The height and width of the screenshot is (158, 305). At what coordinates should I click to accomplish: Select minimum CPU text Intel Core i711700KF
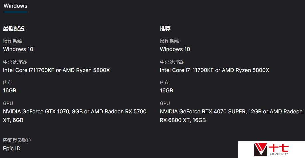28,70
